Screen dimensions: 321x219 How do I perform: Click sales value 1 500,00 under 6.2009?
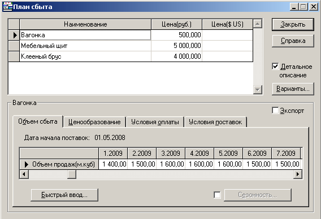pos(257,164)
